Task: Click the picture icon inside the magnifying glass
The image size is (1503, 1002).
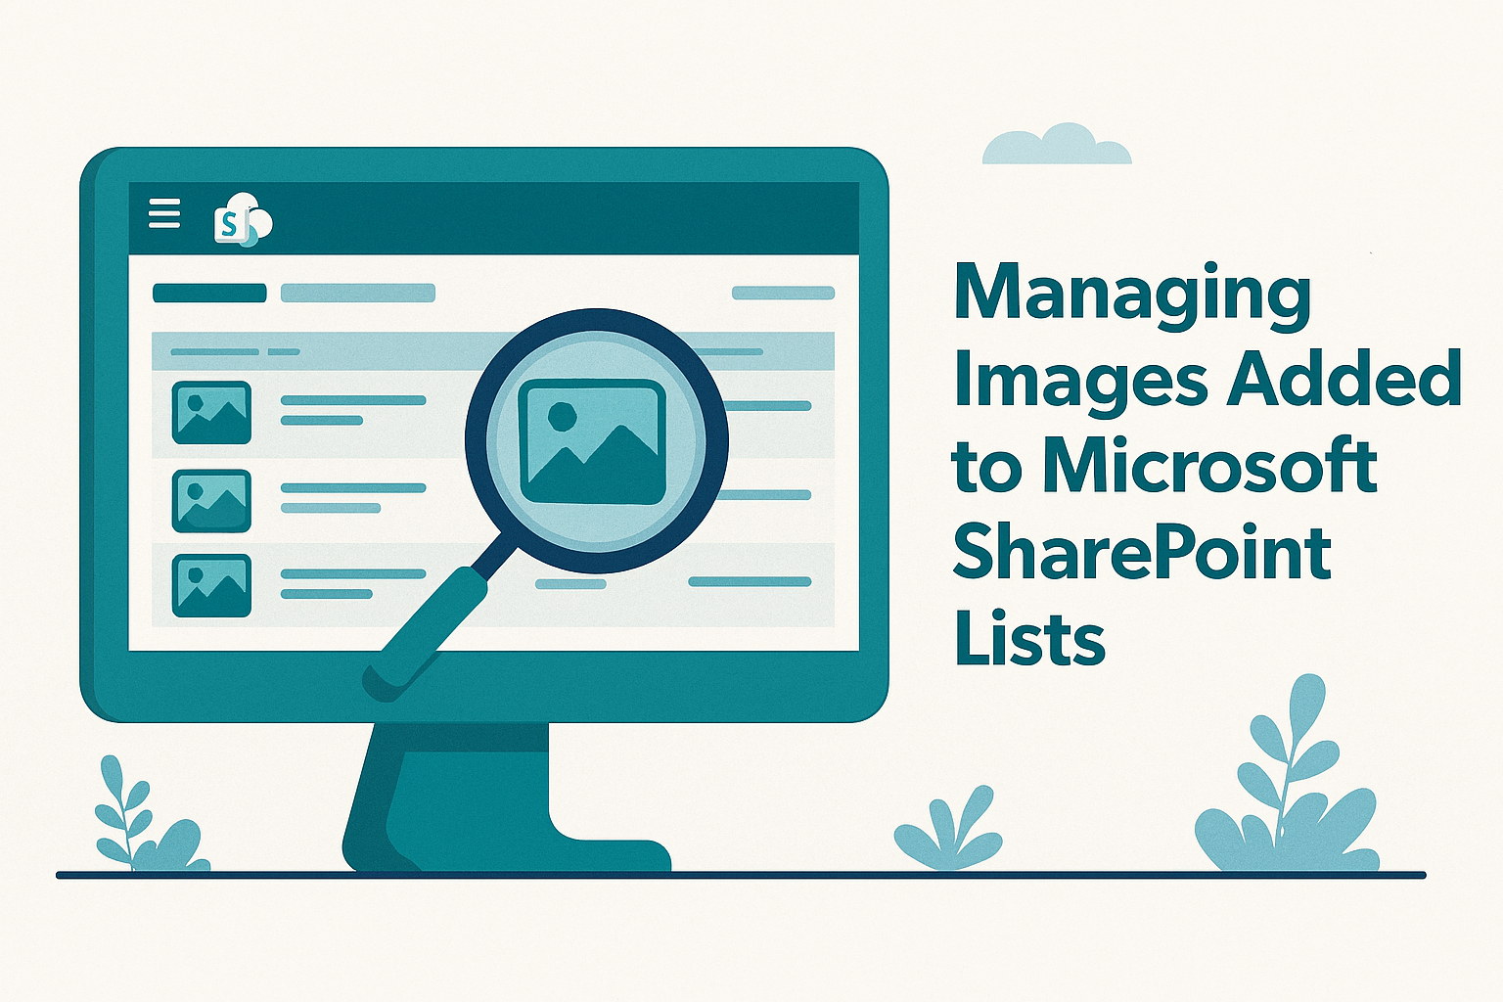Action: click(x=592, y=441)
